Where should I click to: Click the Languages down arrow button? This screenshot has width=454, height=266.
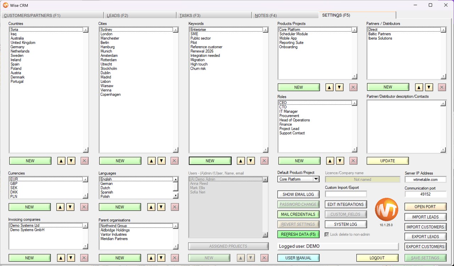point(161,207)
